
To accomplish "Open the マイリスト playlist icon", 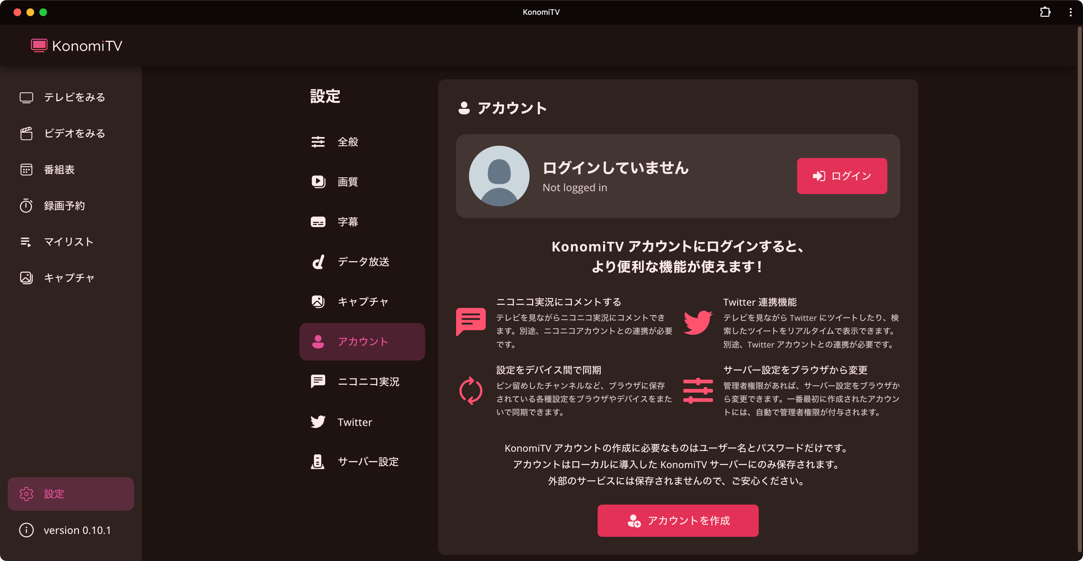I will (x=26, y=242).
